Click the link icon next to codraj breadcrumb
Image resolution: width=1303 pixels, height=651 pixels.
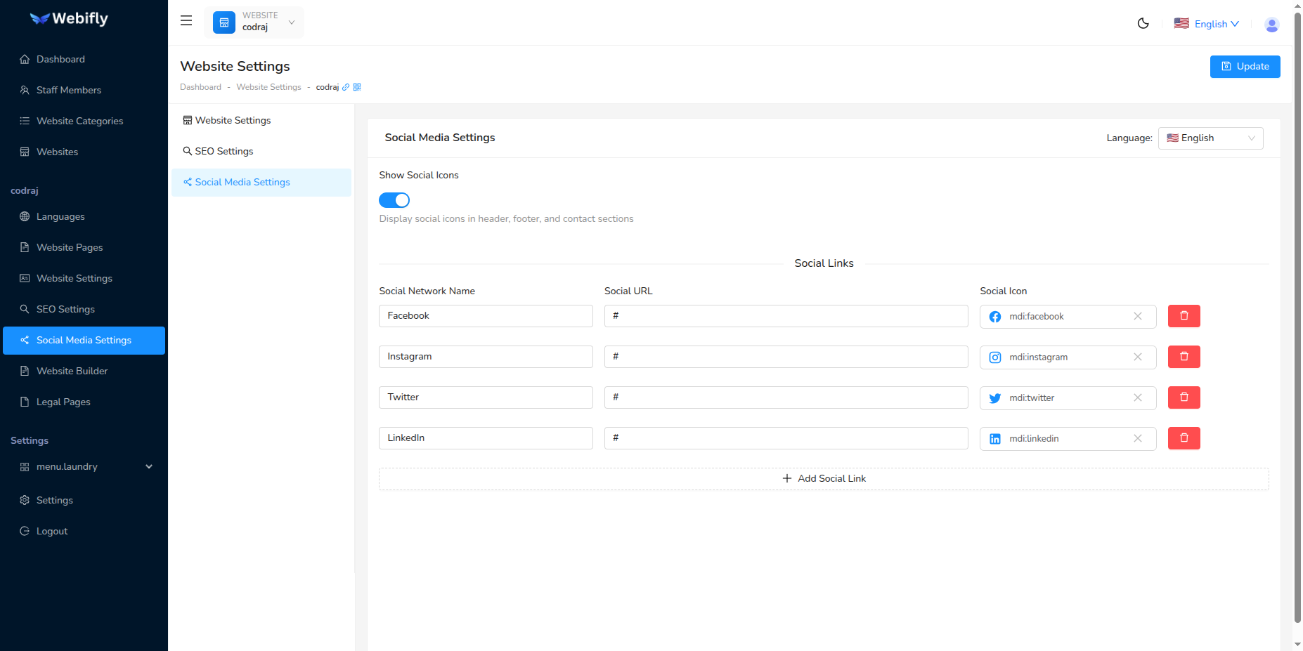[x=346, y=87]
